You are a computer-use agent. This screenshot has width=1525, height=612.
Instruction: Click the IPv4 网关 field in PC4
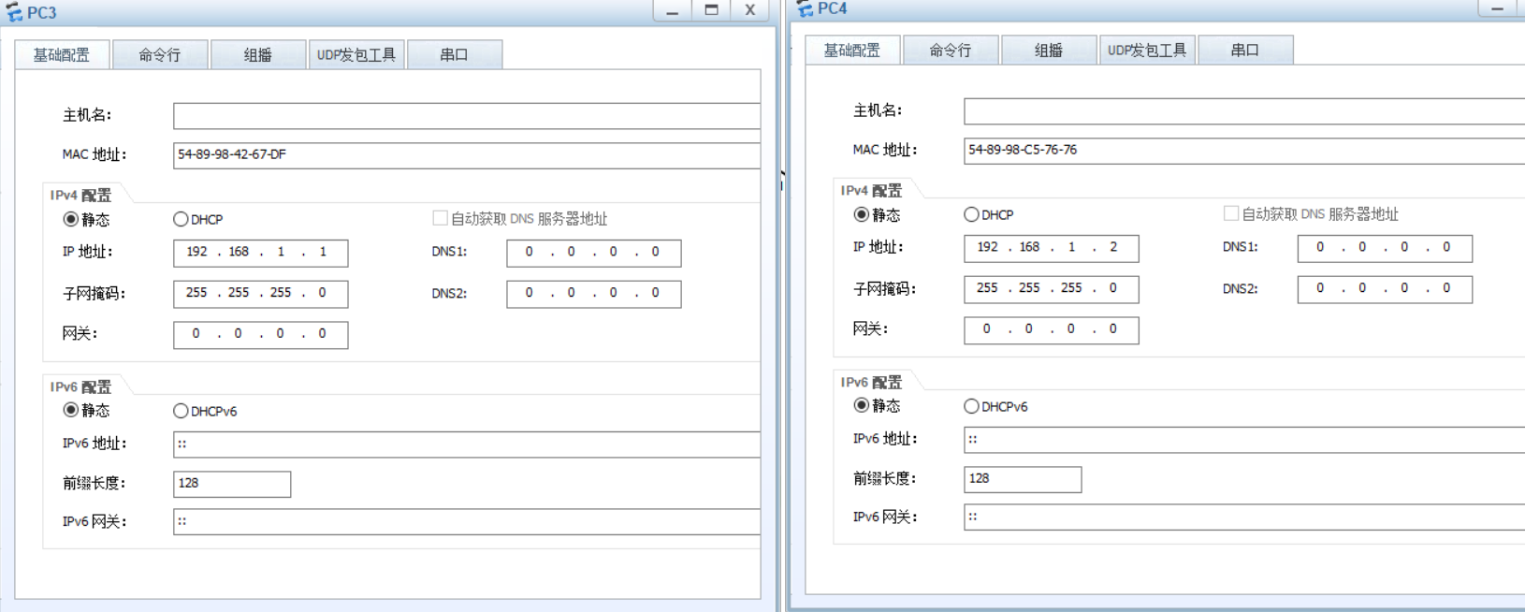1052,329
